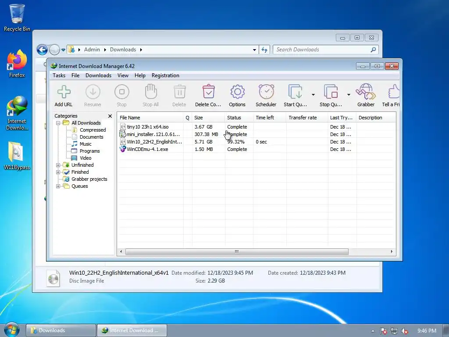The height and width of the screenshot is (337, 449).
Task: Open the File menu
Action: click(75, 75)
